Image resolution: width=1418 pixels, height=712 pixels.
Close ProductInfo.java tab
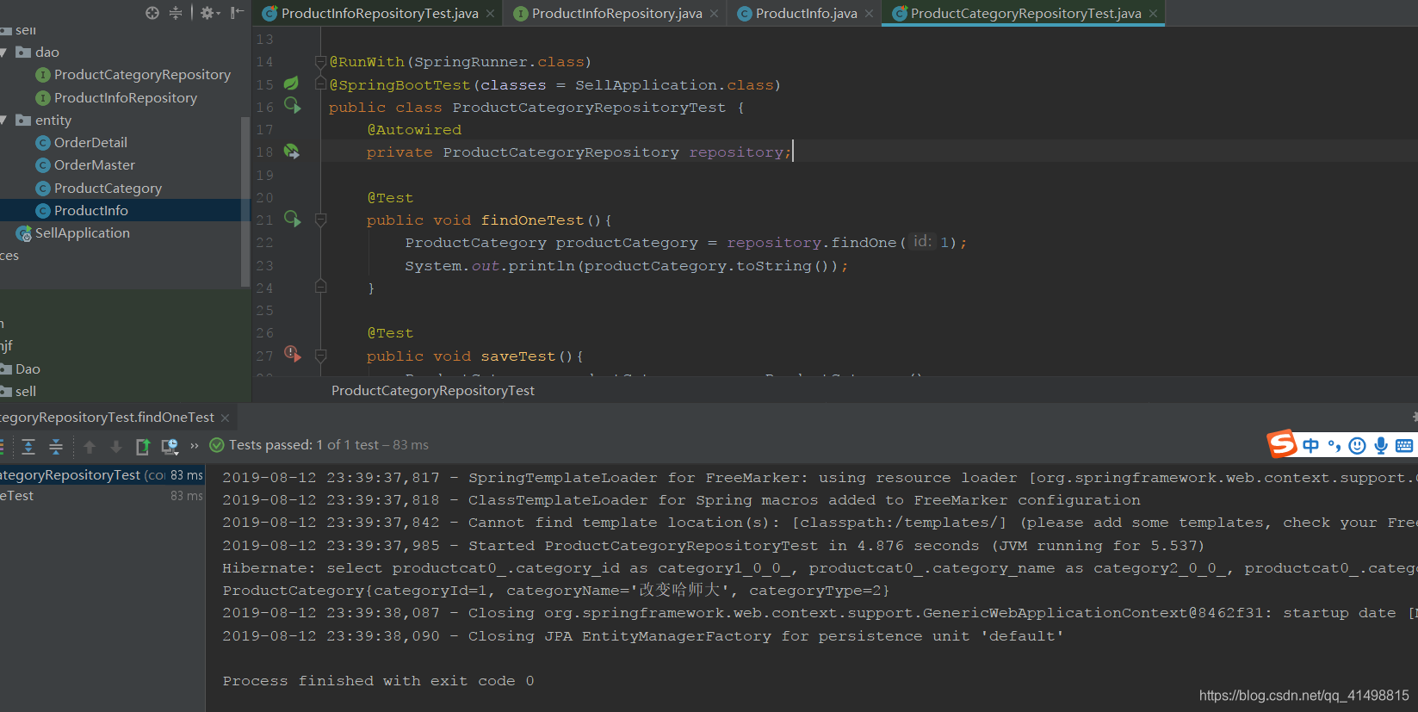[869, 13]
